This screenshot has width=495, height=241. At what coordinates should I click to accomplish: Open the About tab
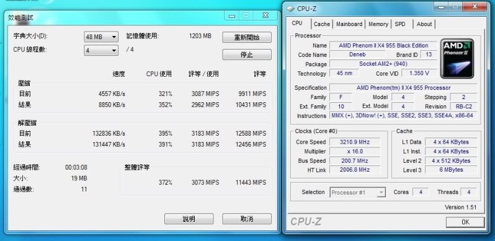point(424,24)
